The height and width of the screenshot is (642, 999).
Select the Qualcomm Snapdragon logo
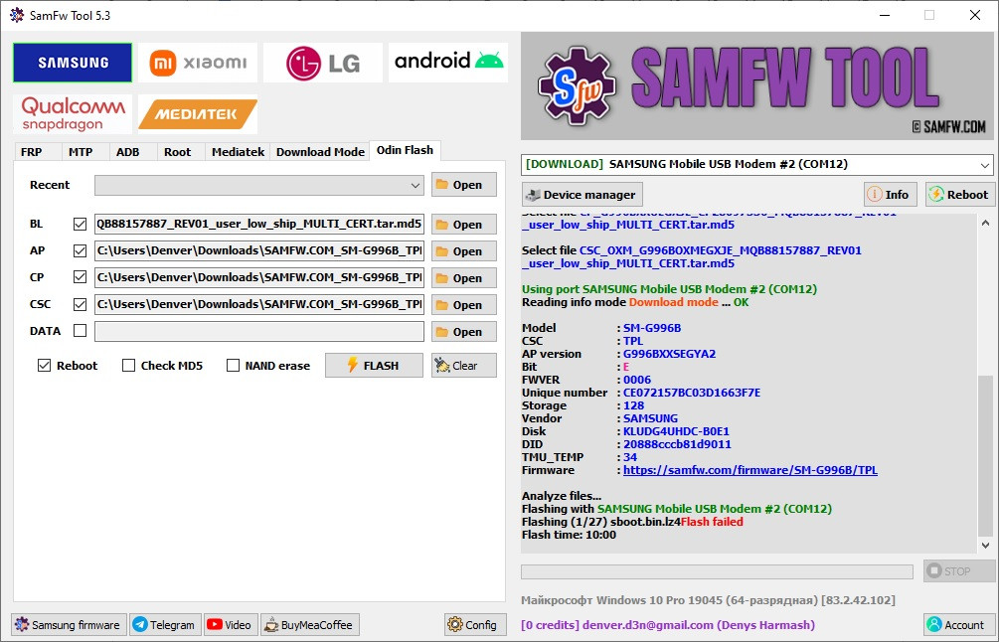(x=73, y=114)
